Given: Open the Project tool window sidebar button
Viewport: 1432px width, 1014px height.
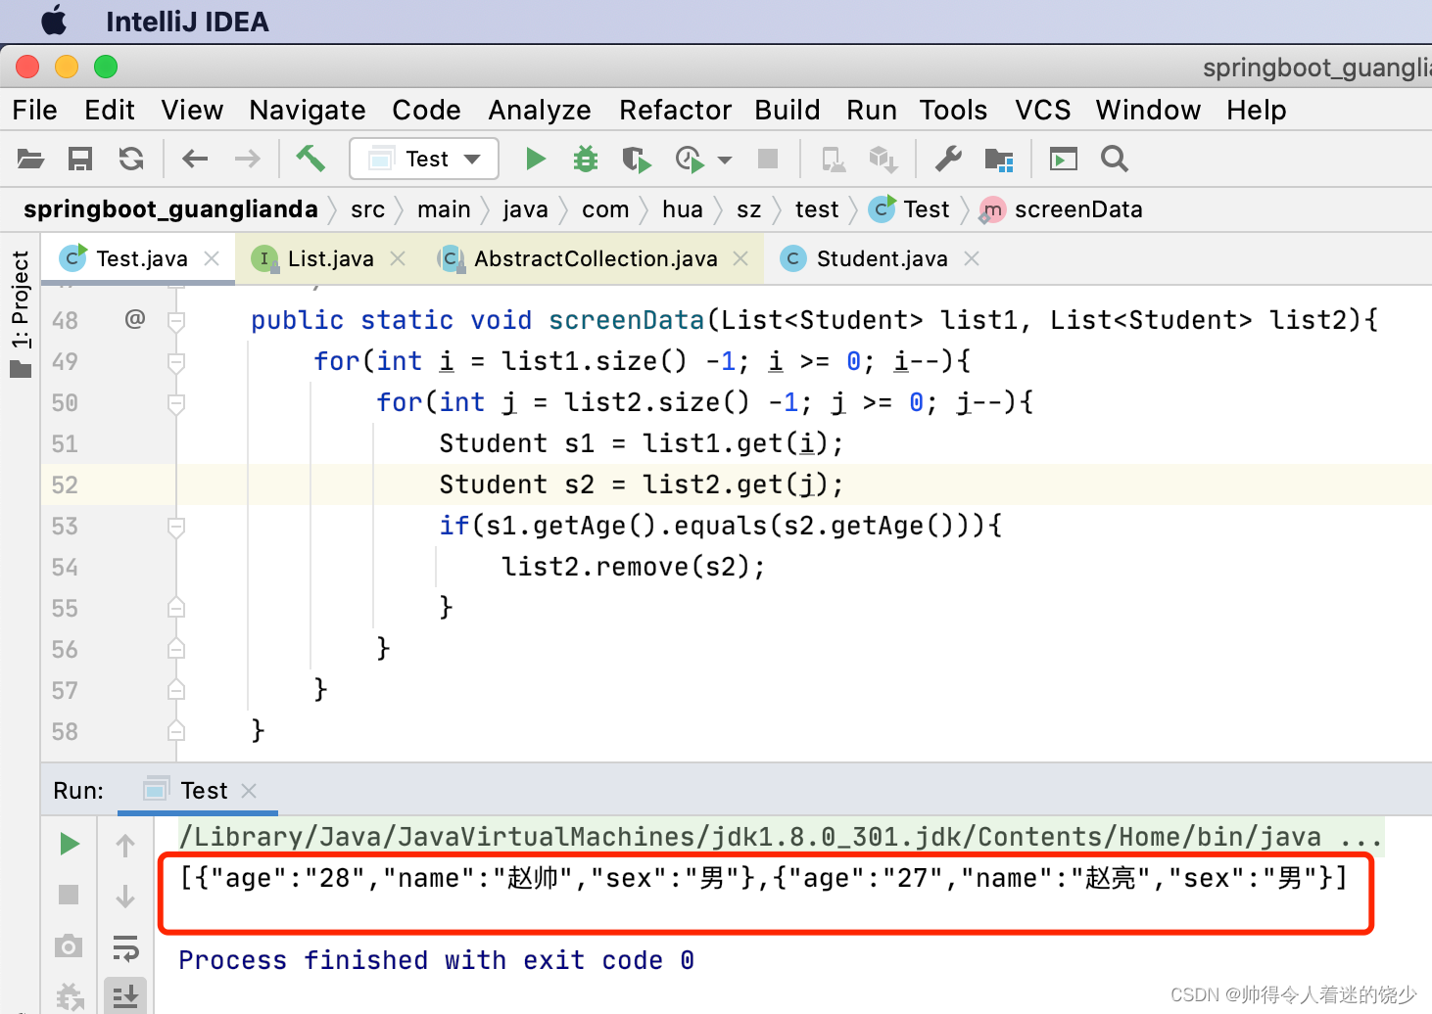Looking at the screenshot, I should click(21, 313).
